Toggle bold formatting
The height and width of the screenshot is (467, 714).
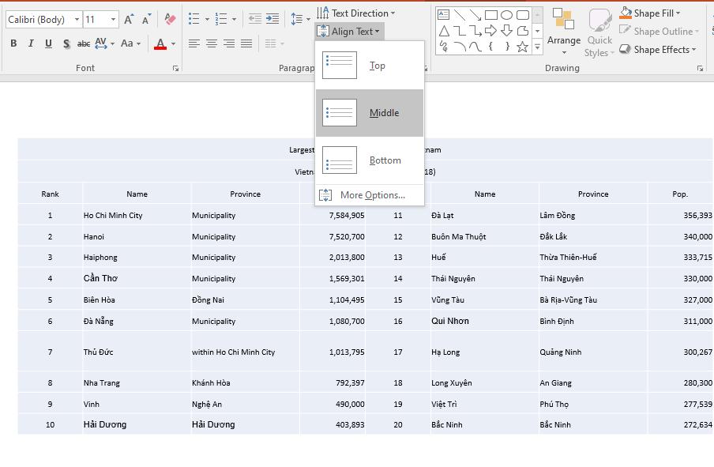pos(13,43)
